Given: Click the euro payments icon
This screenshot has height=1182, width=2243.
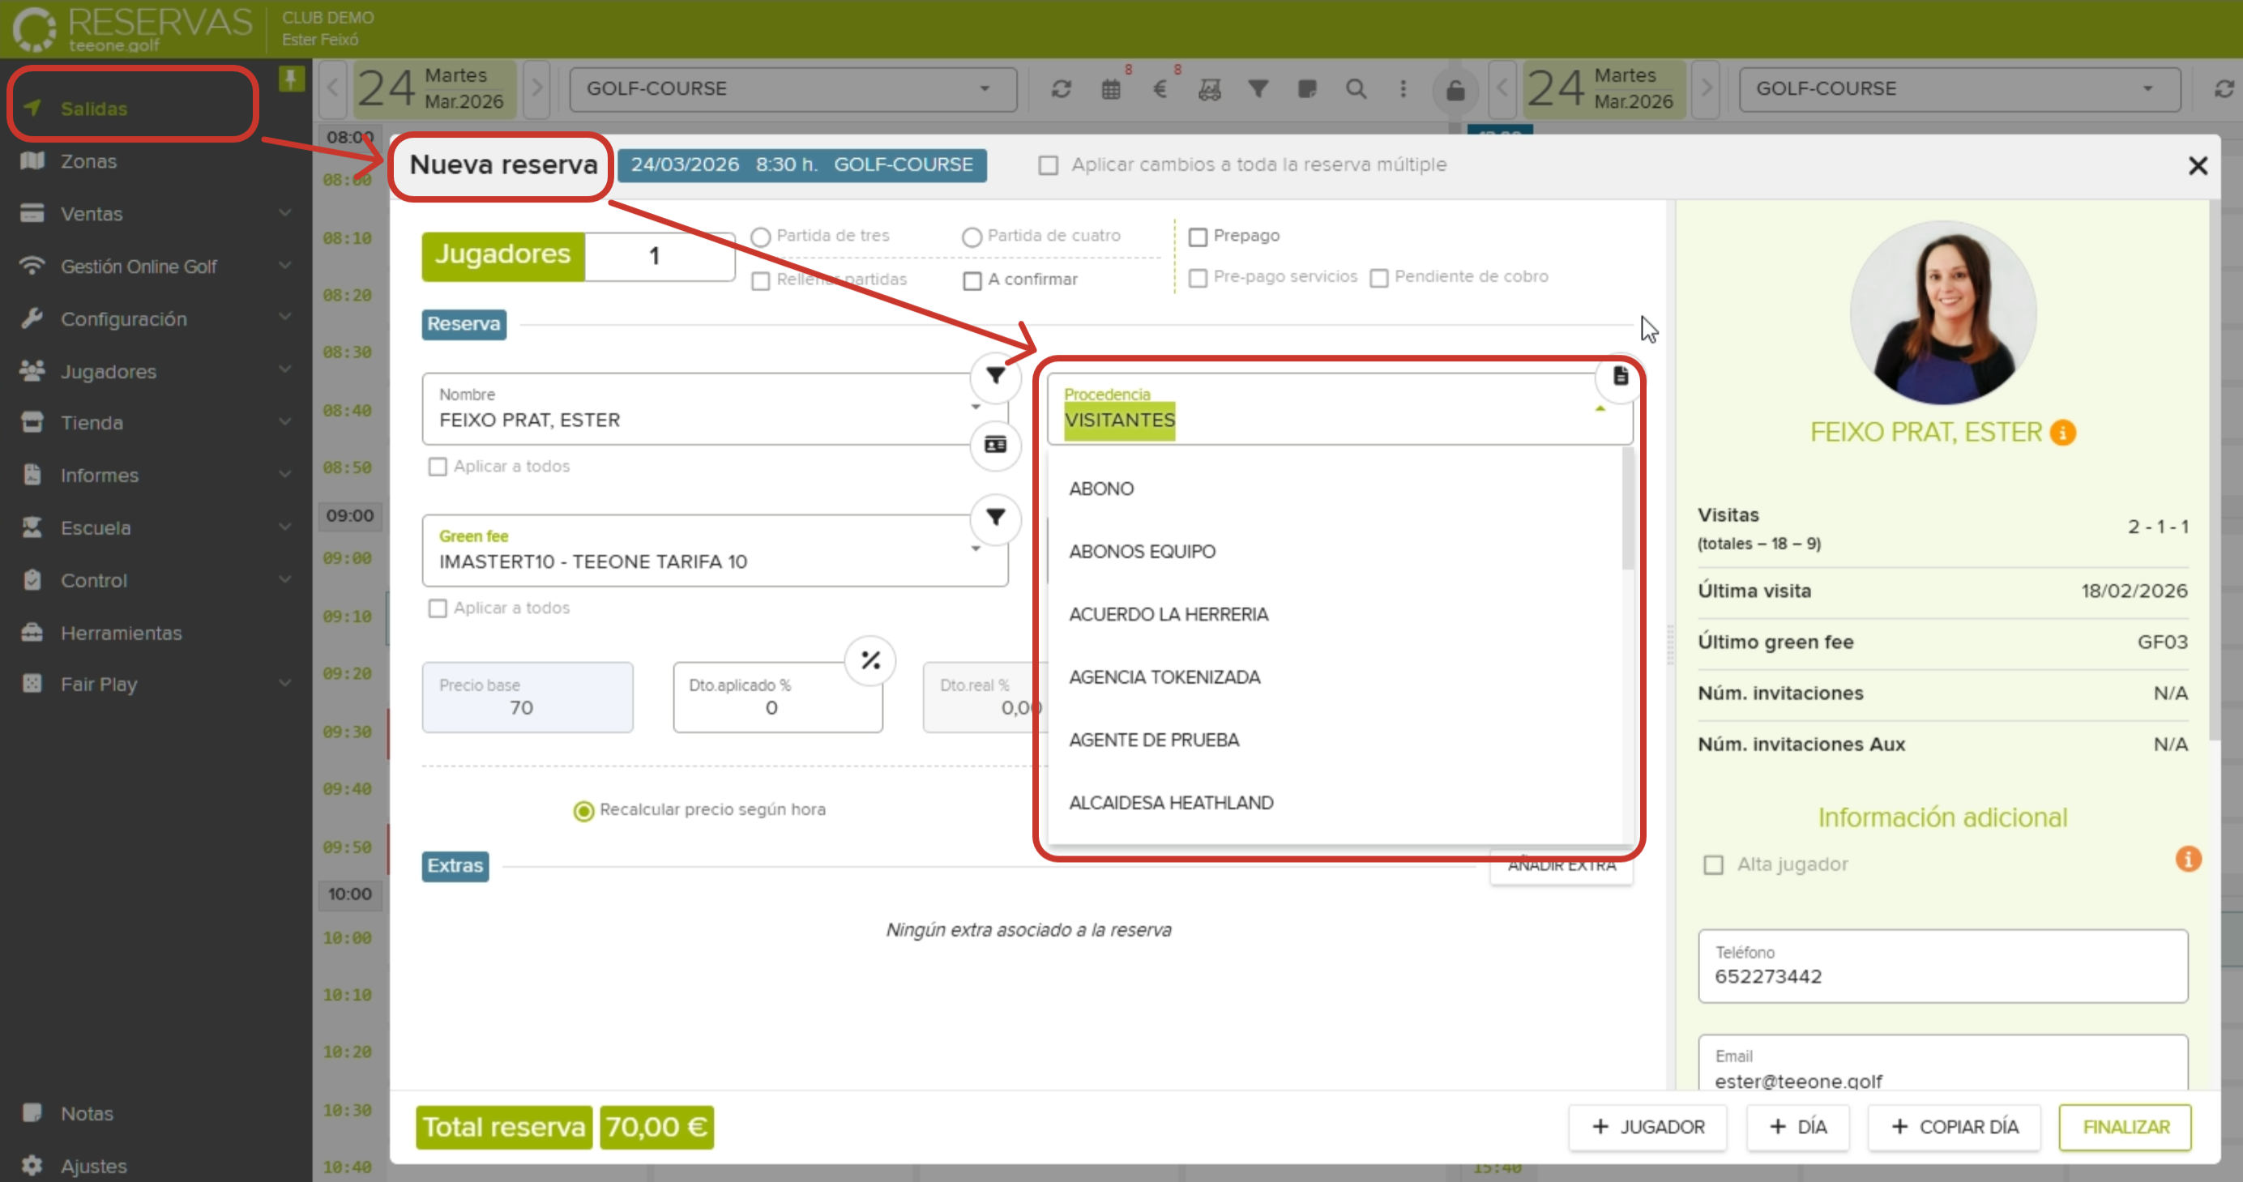Looking at the screenshot, I should point(1160,89).
